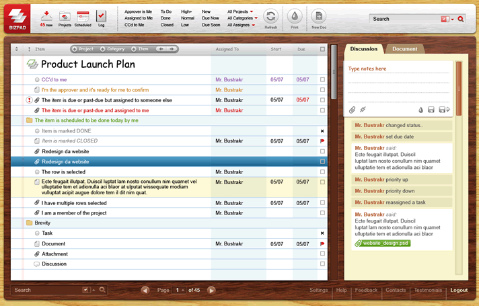This screenshot has height=306, width=479.
Task: Open the Contacts link
Action: click(396, 290)
